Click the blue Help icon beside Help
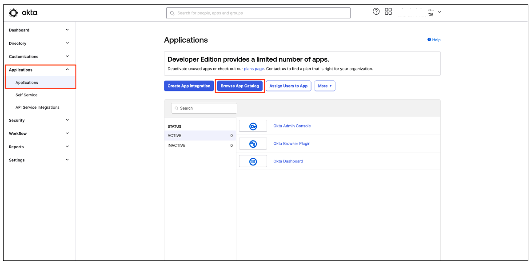 tap(429, 39)
